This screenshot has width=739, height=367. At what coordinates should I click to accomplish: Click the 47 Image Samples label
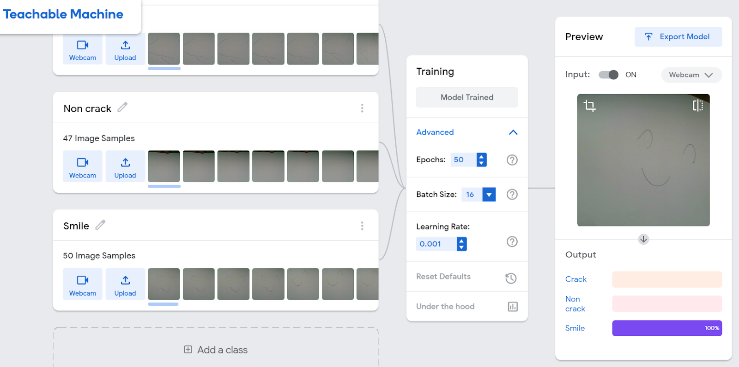pos(99,138)
